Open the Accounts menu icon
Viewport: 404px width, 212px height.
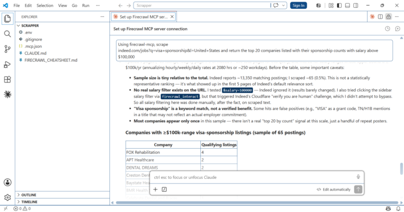click(7, 182)
